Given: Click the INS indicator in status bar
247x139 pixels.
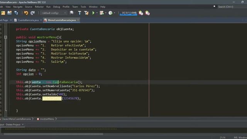Looking at the screenshot, I should tap(235, 137).
